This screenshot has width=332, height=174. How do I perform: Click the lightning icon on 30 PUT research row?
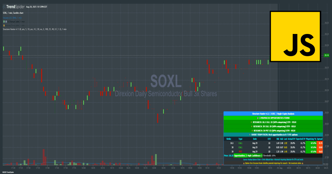click(251, 130)
